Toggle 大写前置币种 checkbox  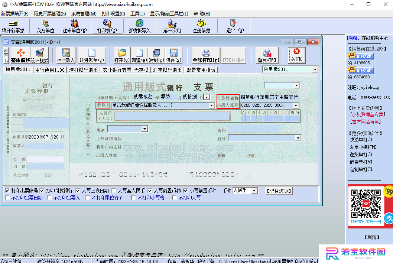click(150, 191)
